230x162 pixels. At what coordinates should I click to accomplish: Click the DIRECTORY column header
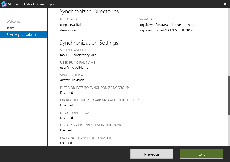click(x=69, y=19)
